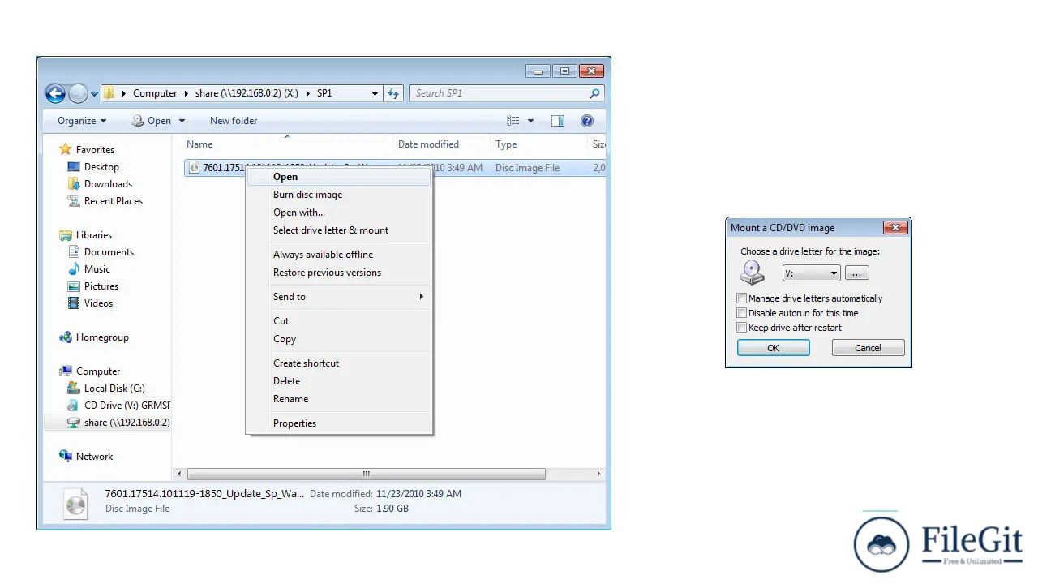Click OK in Mount a CD/DVD image

[x=774, y=348]
